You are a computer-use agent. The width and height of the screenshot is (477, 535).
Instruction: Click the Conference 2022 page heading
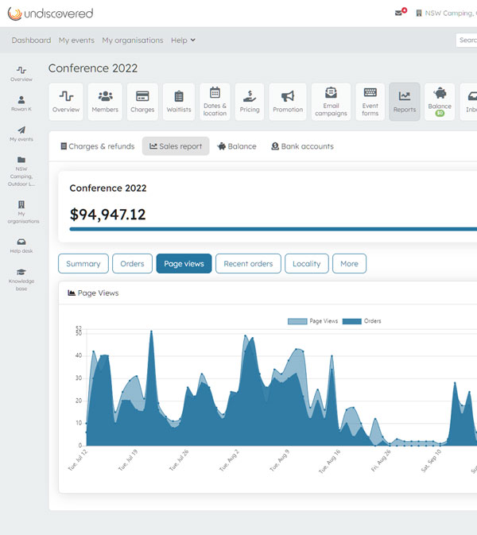(93, 68)
